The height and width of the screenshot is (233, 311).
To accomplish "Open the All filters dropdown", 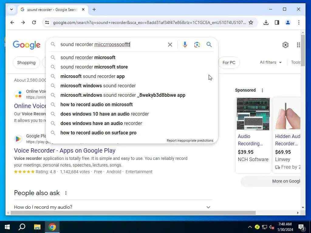I will tap(271, 62).
